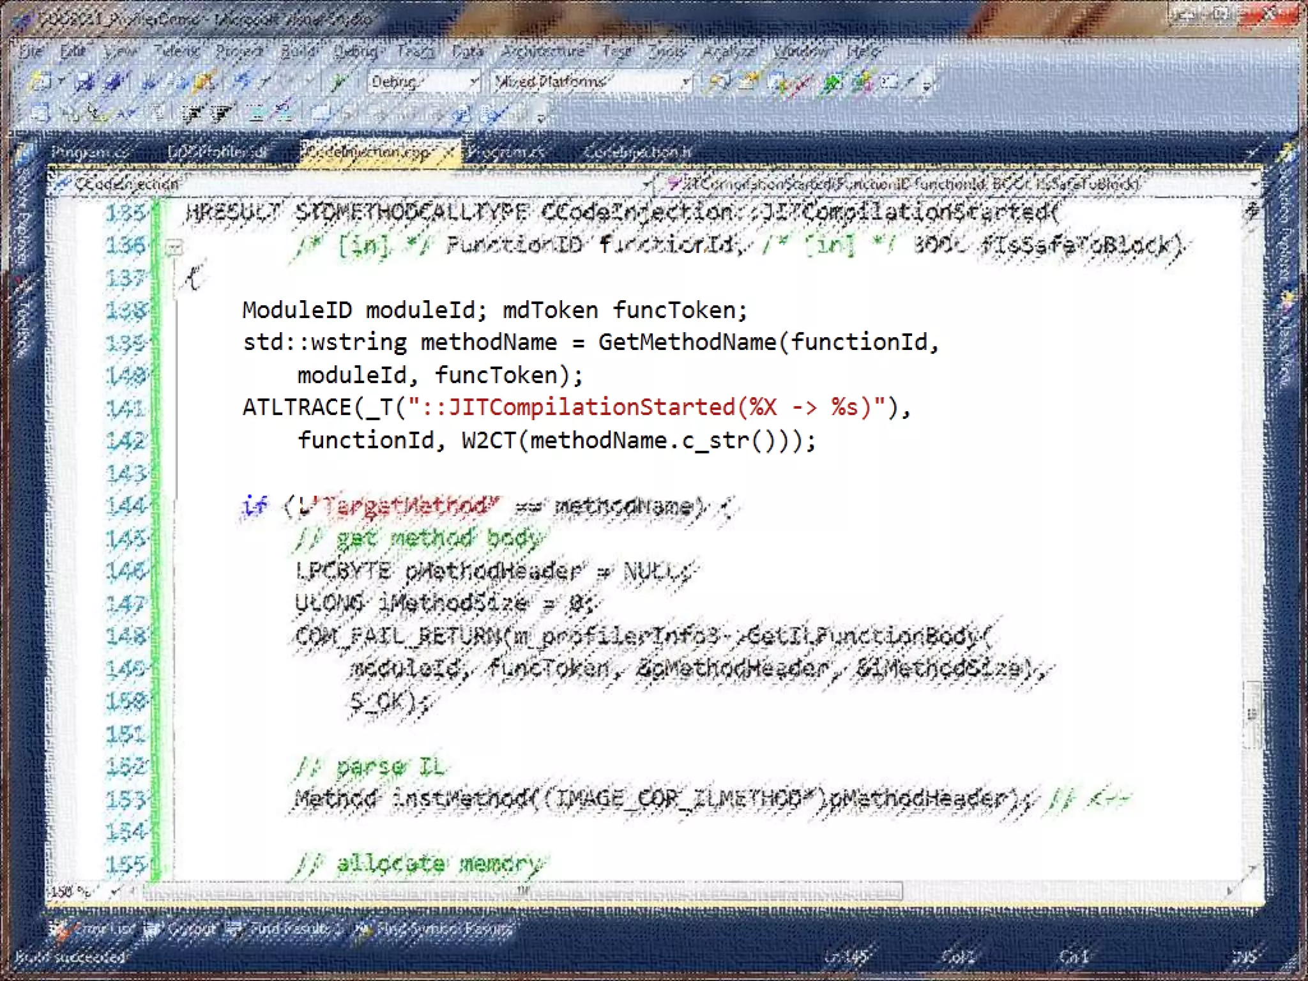Open the Output panel tab
Screen dimensions: 1308x981
181,929
